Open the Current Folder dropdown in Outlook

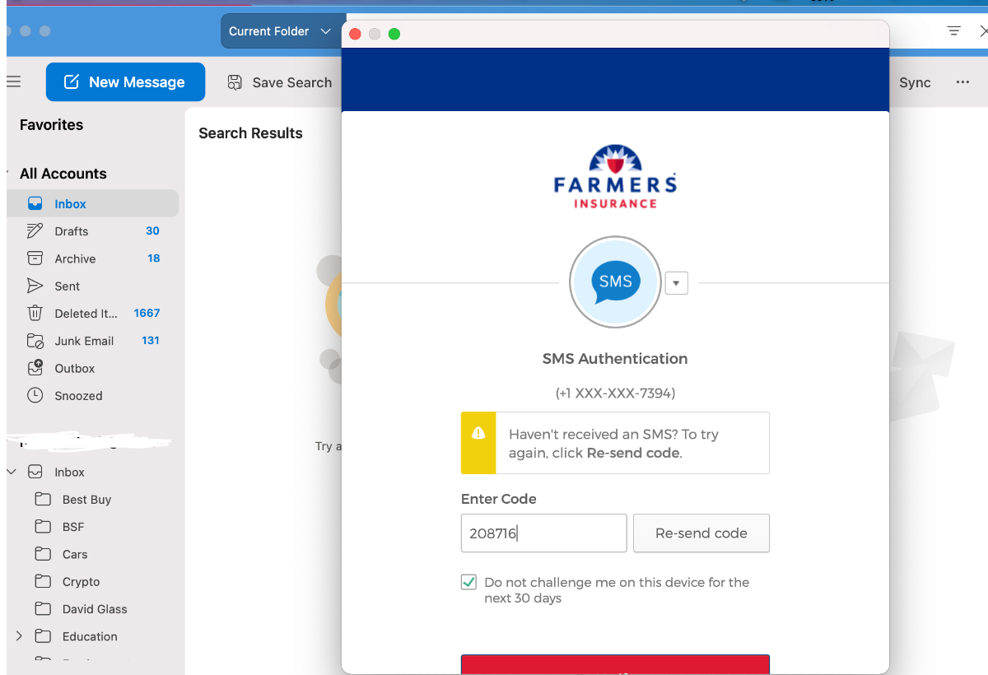(x=282, y=31)
